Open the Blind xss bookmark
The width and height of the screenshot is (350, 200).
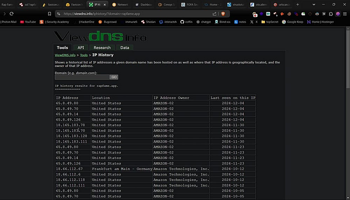coord(222,22)
